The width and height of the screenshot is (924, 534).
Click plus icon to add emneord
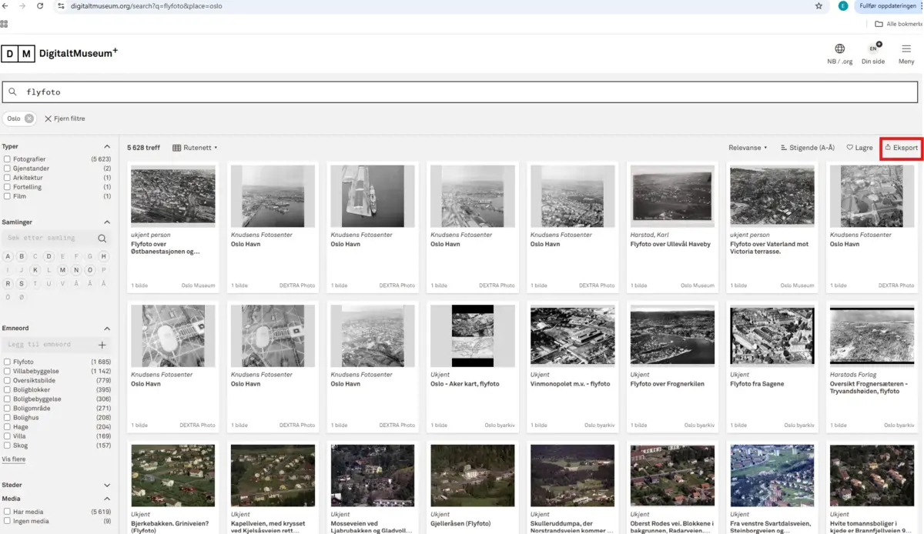(102, 345)
